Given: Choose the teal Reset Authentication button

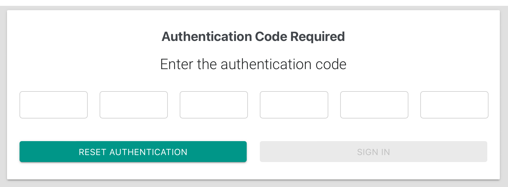Looking at the screenshot, I should point(133,152).
